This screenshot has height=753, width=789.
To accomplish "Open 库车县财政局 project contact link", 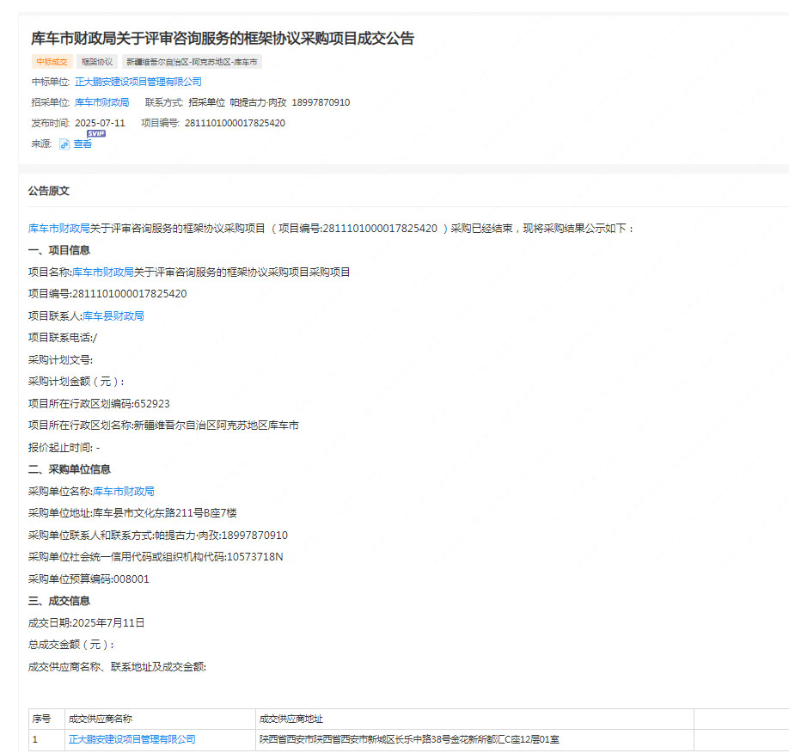I will point(113,315).
